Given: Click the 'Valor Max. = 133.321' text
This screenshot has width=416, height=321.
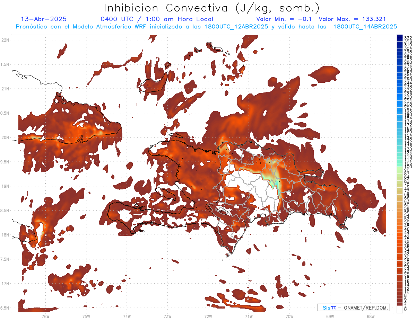Looking at the screenshot, I should click(x=352, y=19).
